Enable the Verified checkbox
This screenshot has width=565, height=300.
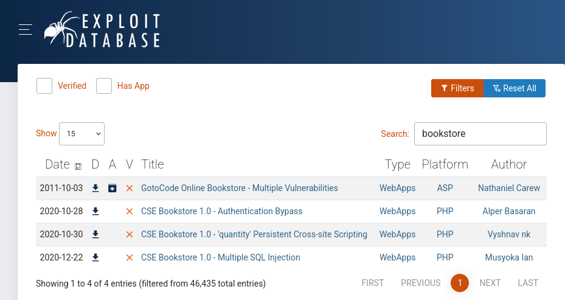click(44, 86)
